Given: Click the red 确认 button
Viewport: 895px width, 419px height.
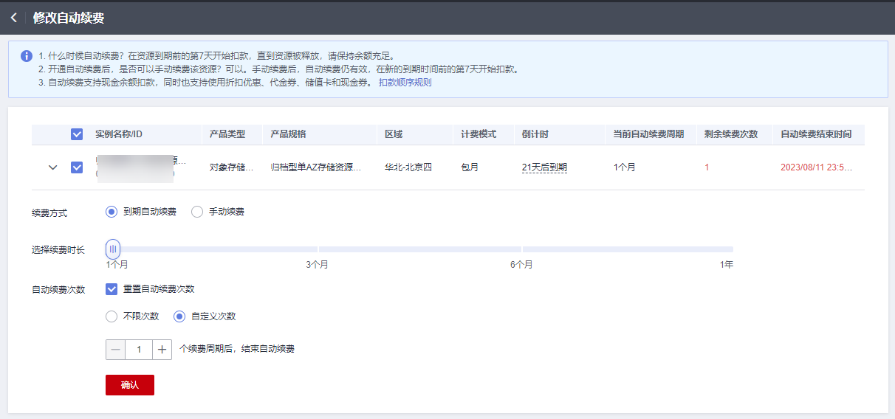Looking at the screenshot, I should tap(130, 385).
